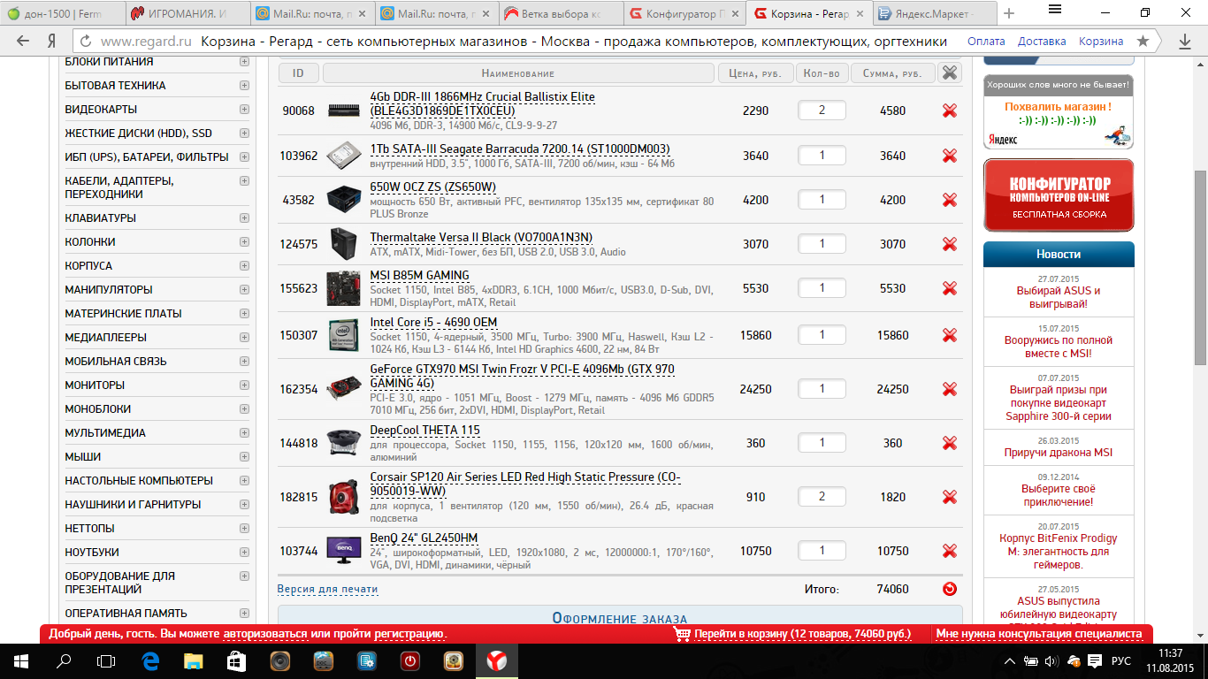1208x679 pixels.
Task: Expand the КЛАВИАТУРЫ category
Action: coord(244,218)
